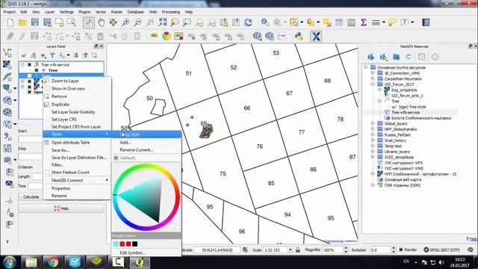Click the Windows Start orb
This screenshot has width=478, height=269.
point(10,262)
